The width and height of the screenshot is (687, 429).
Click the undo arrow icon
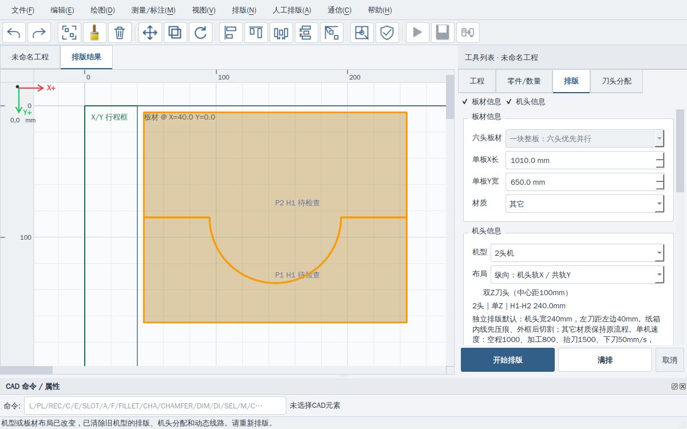(14, 33)
